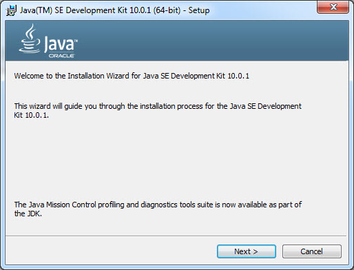The width and height of the screenshot is (354, 270).
Task: Click the Next > button
Action: coord(247,251)
